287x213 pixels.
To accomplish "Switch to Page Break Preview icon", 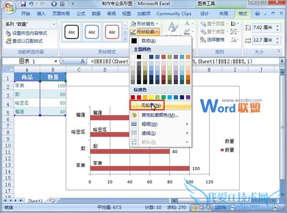I will tap(208, 208).
